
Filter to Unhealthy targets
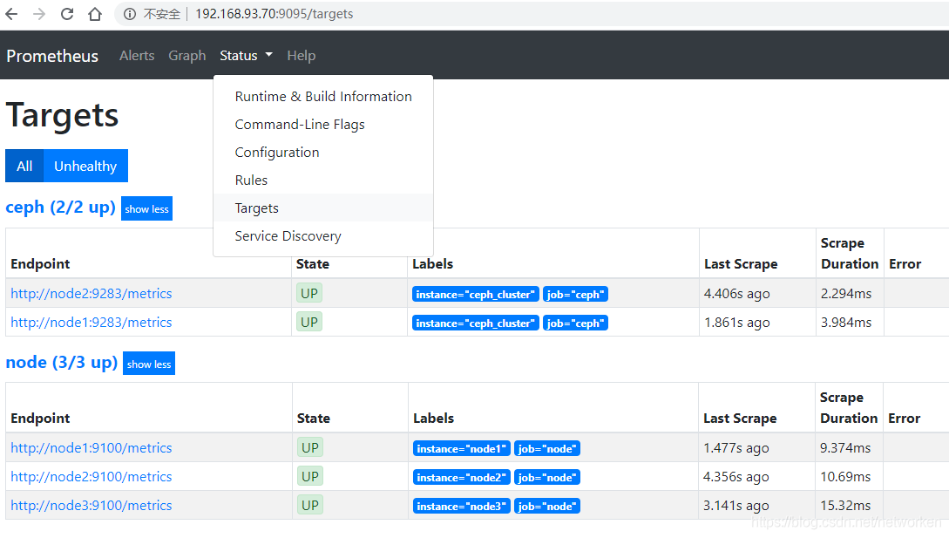[85, 166]
